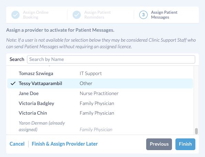Viewport: 205px width, 157px height.
Task: Click the checkmark beside Tessy Vattaparambil
Action: point(13,83)
